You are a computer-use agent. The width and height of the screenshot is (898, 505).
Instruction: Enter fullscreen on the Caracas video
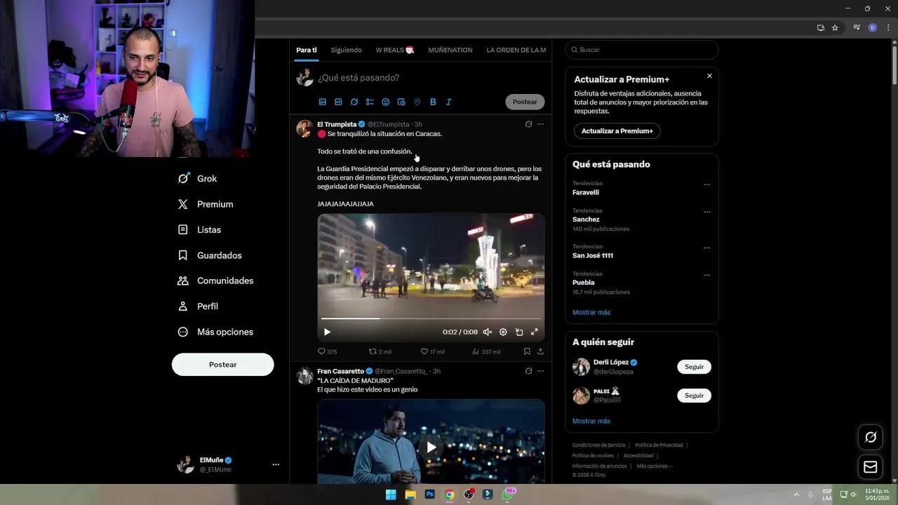coord(535,332)
